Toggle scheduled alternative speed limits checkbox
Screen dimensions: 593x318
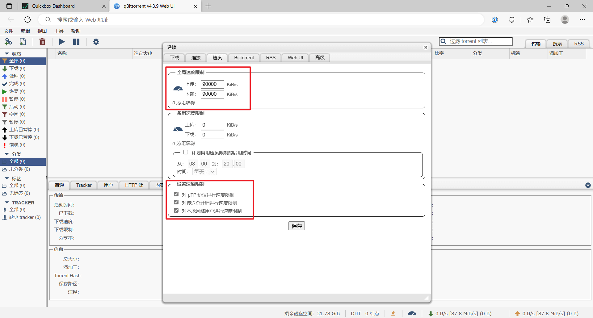(x=186, y=152)
